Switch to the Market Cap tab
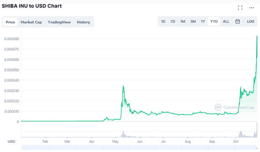Screen dimensions: 260x152 click(x=31, y=22)
